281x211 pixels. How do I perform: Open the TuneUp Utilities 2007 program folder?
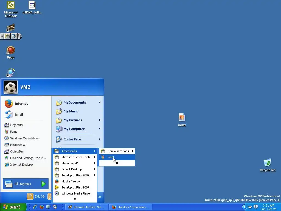tap(75, 175)
